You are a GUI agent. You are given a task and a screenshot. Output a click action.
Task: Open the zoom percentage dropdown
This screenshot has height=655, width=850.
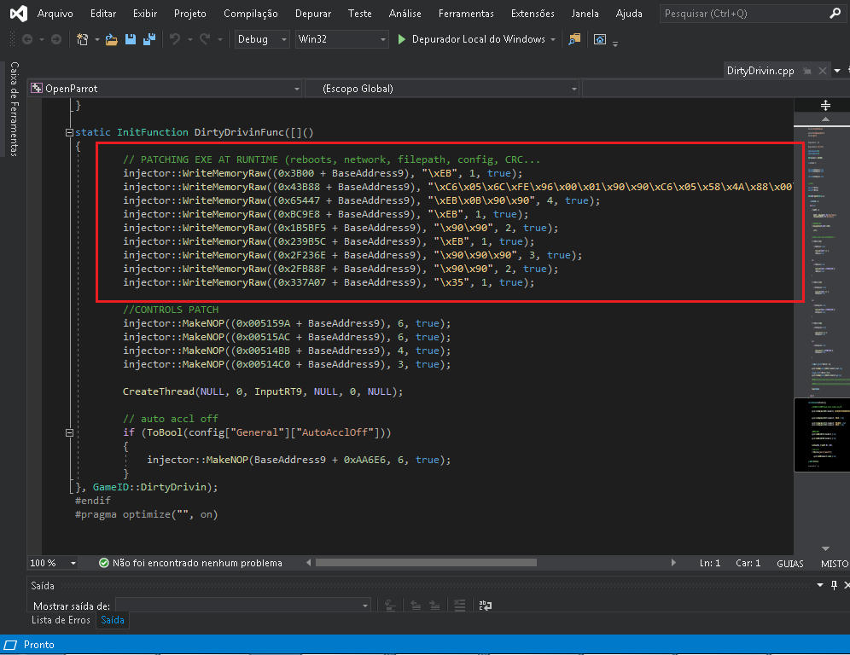click(x=73, y=564)
